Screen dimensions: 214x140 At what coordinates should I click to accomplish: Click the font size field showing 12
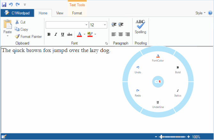[x=96, y=25]
